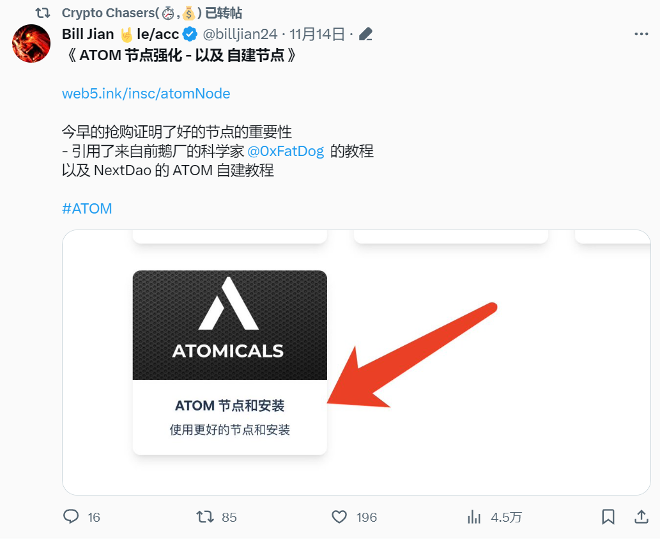Click the 11月14日 post date
The width and height of the screenshot is (660, 539).
[x=318, y=34]
